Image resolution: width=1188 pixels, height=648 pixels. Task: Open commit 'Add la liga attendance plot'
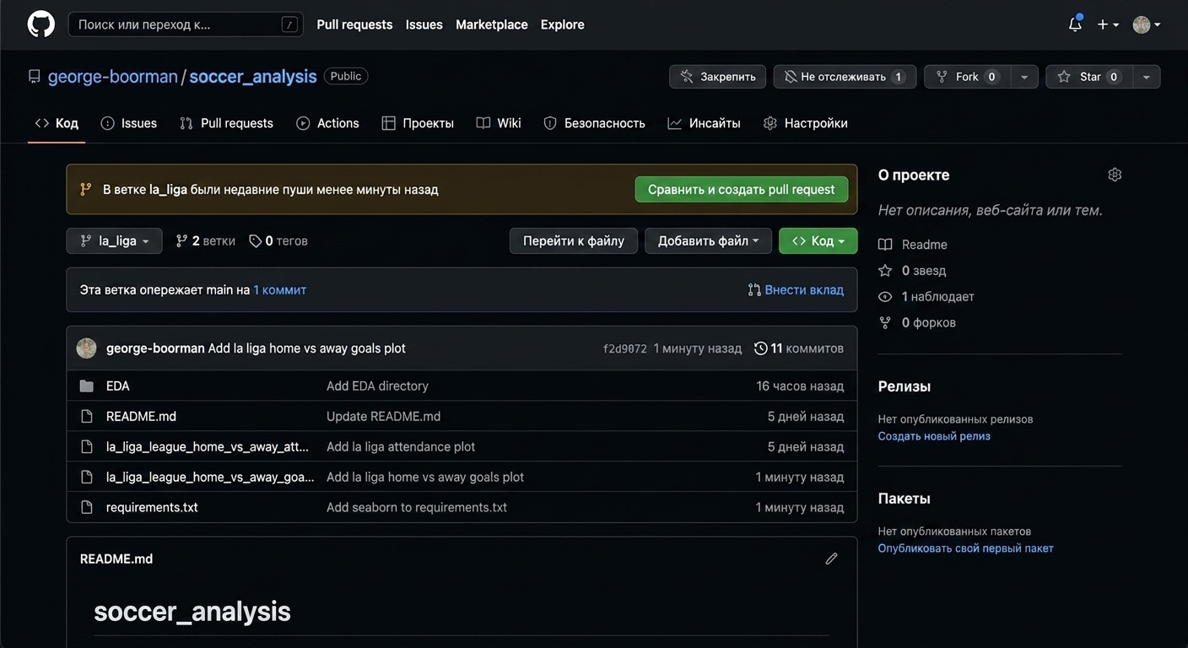pyautogui.click(x=401, y=446)
